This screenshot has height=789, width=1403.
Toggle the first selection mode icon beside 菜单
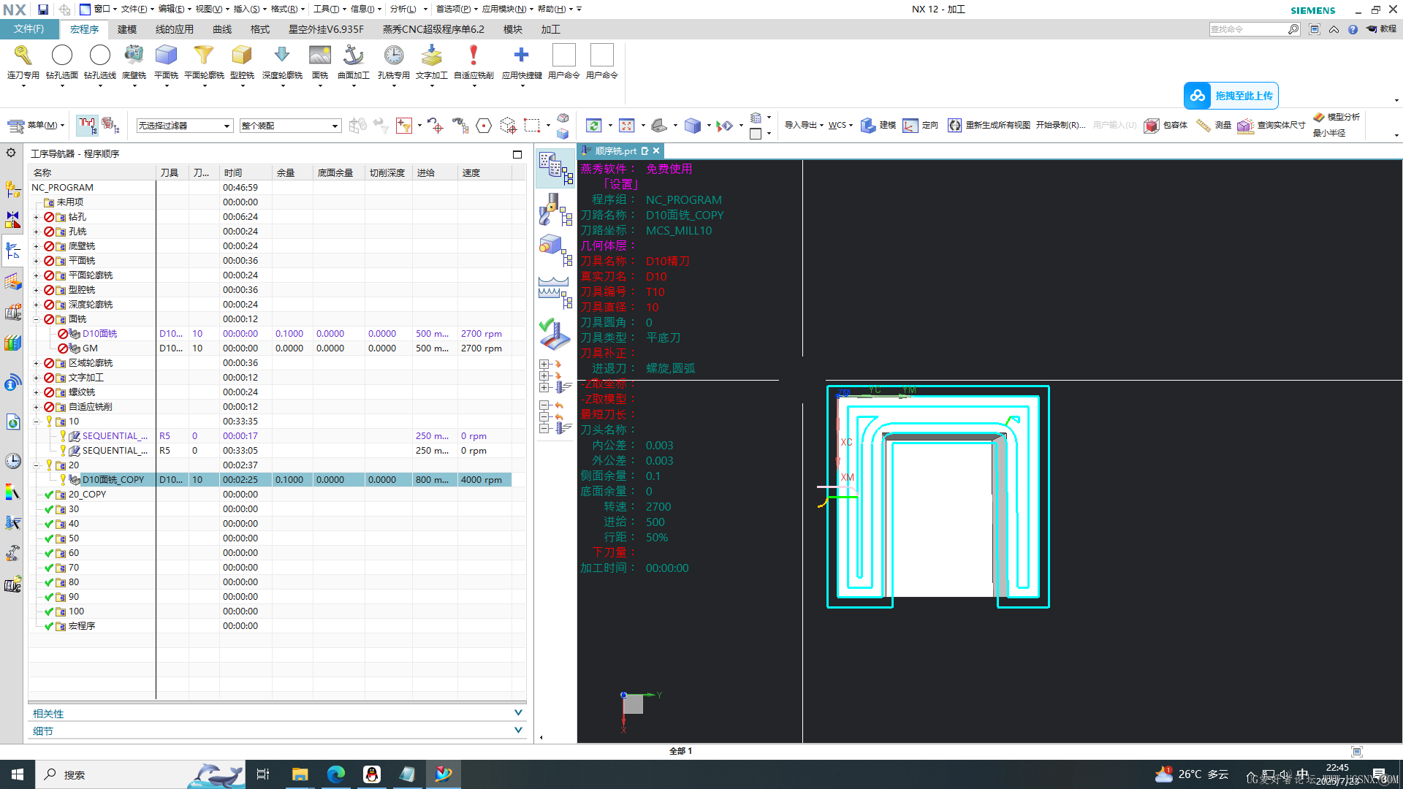[x=87, y=126]
